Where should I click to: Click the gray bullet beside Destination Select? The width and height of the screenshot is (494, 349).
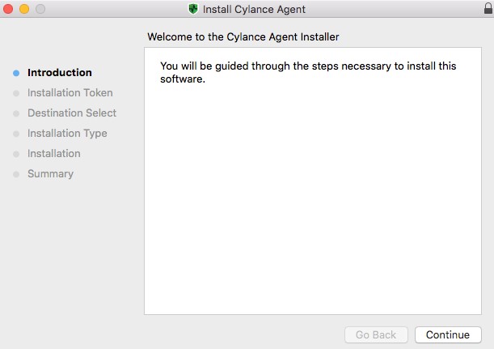point(16,113)
